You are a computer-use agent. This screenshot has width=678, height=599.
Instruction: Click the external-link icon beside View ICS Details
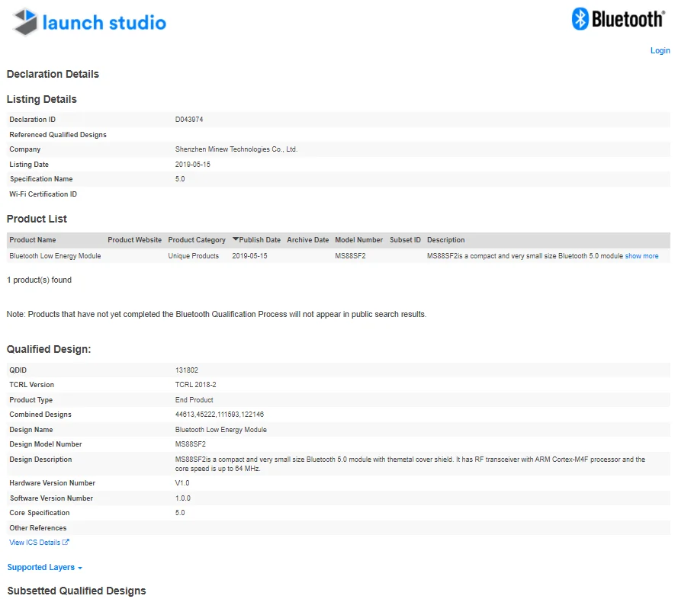point(66,542)
